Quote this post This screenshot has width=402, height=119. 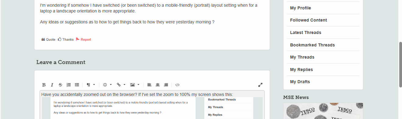(48, 39)
